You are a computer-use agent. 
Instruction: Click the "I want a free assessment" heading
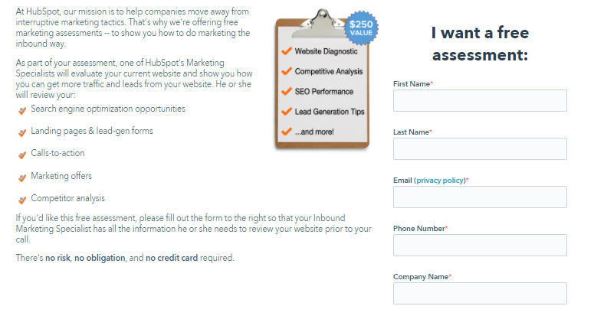[x=480, y=44]
